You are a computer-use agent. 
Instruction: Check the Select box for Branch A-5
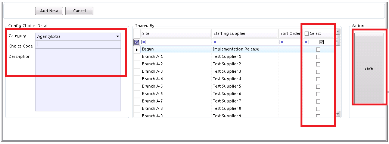click(x=318, y=86)
